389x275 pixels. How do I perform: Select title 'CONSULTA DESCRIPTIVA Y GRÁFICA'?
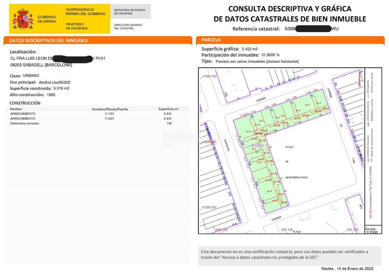[290, 9]
